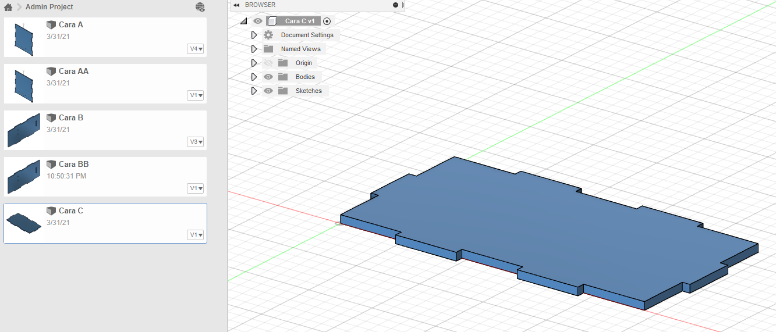Image resolution: width=776 pixels, height=332 pixels.
Task: Select the Cara A file name
Action: tap(70, 24)
